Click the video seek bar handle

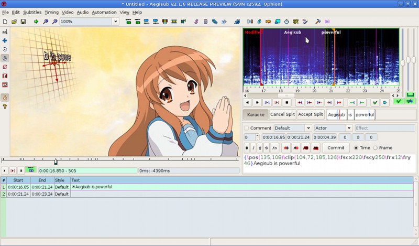[x=56, y=162]
